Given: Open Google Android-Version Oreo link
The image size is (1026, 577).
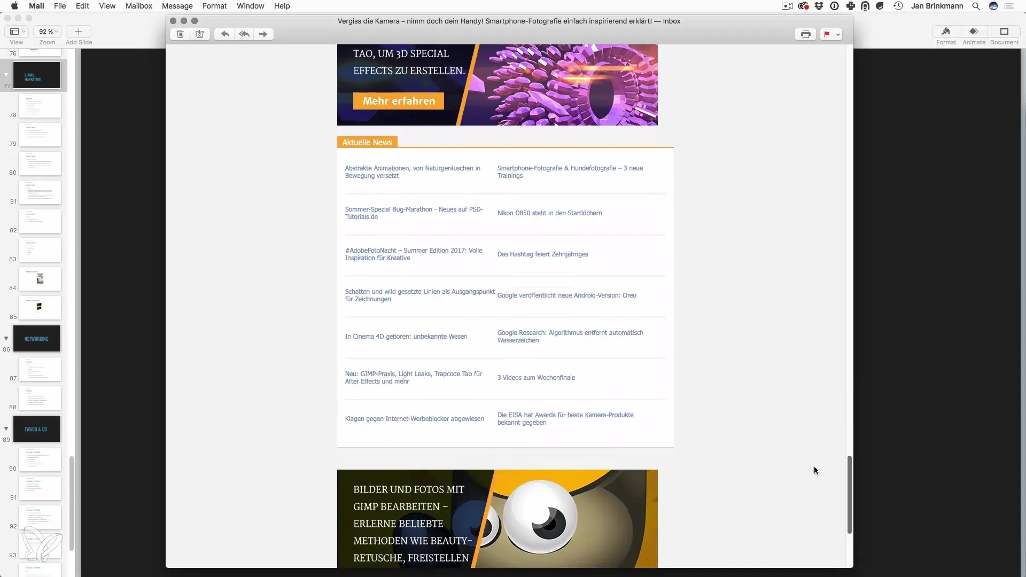Looking at the screenshot, I should tap(566, 295).
